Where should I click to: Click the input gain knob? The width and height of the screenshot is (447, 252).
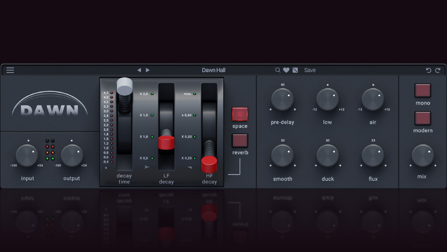(x=27, y=156)
